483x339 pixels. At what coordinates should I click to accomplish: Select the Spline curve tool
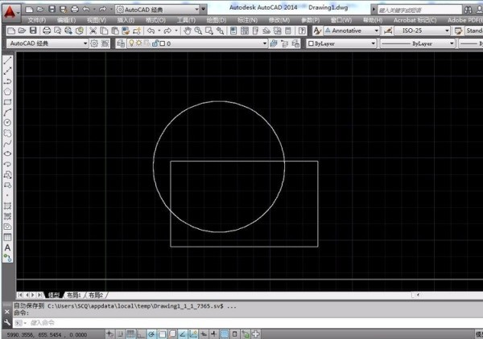8,143
